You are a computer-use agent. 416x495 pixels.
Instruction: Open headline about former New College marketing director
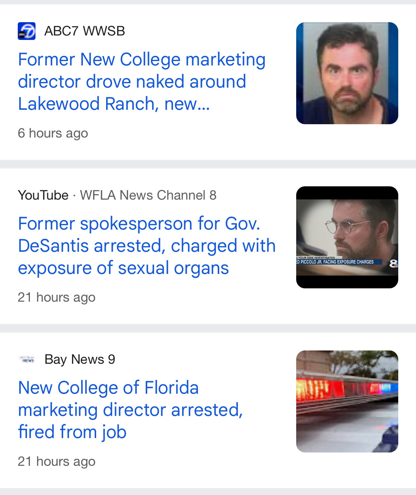[x=142, y=82]
